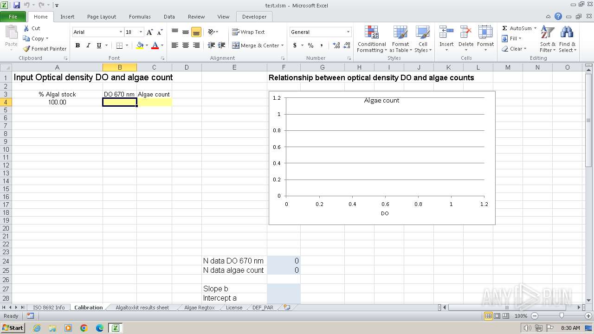
Task: Toggle Bold formatting
Action: pyautogui.click(x=77, y=45)
